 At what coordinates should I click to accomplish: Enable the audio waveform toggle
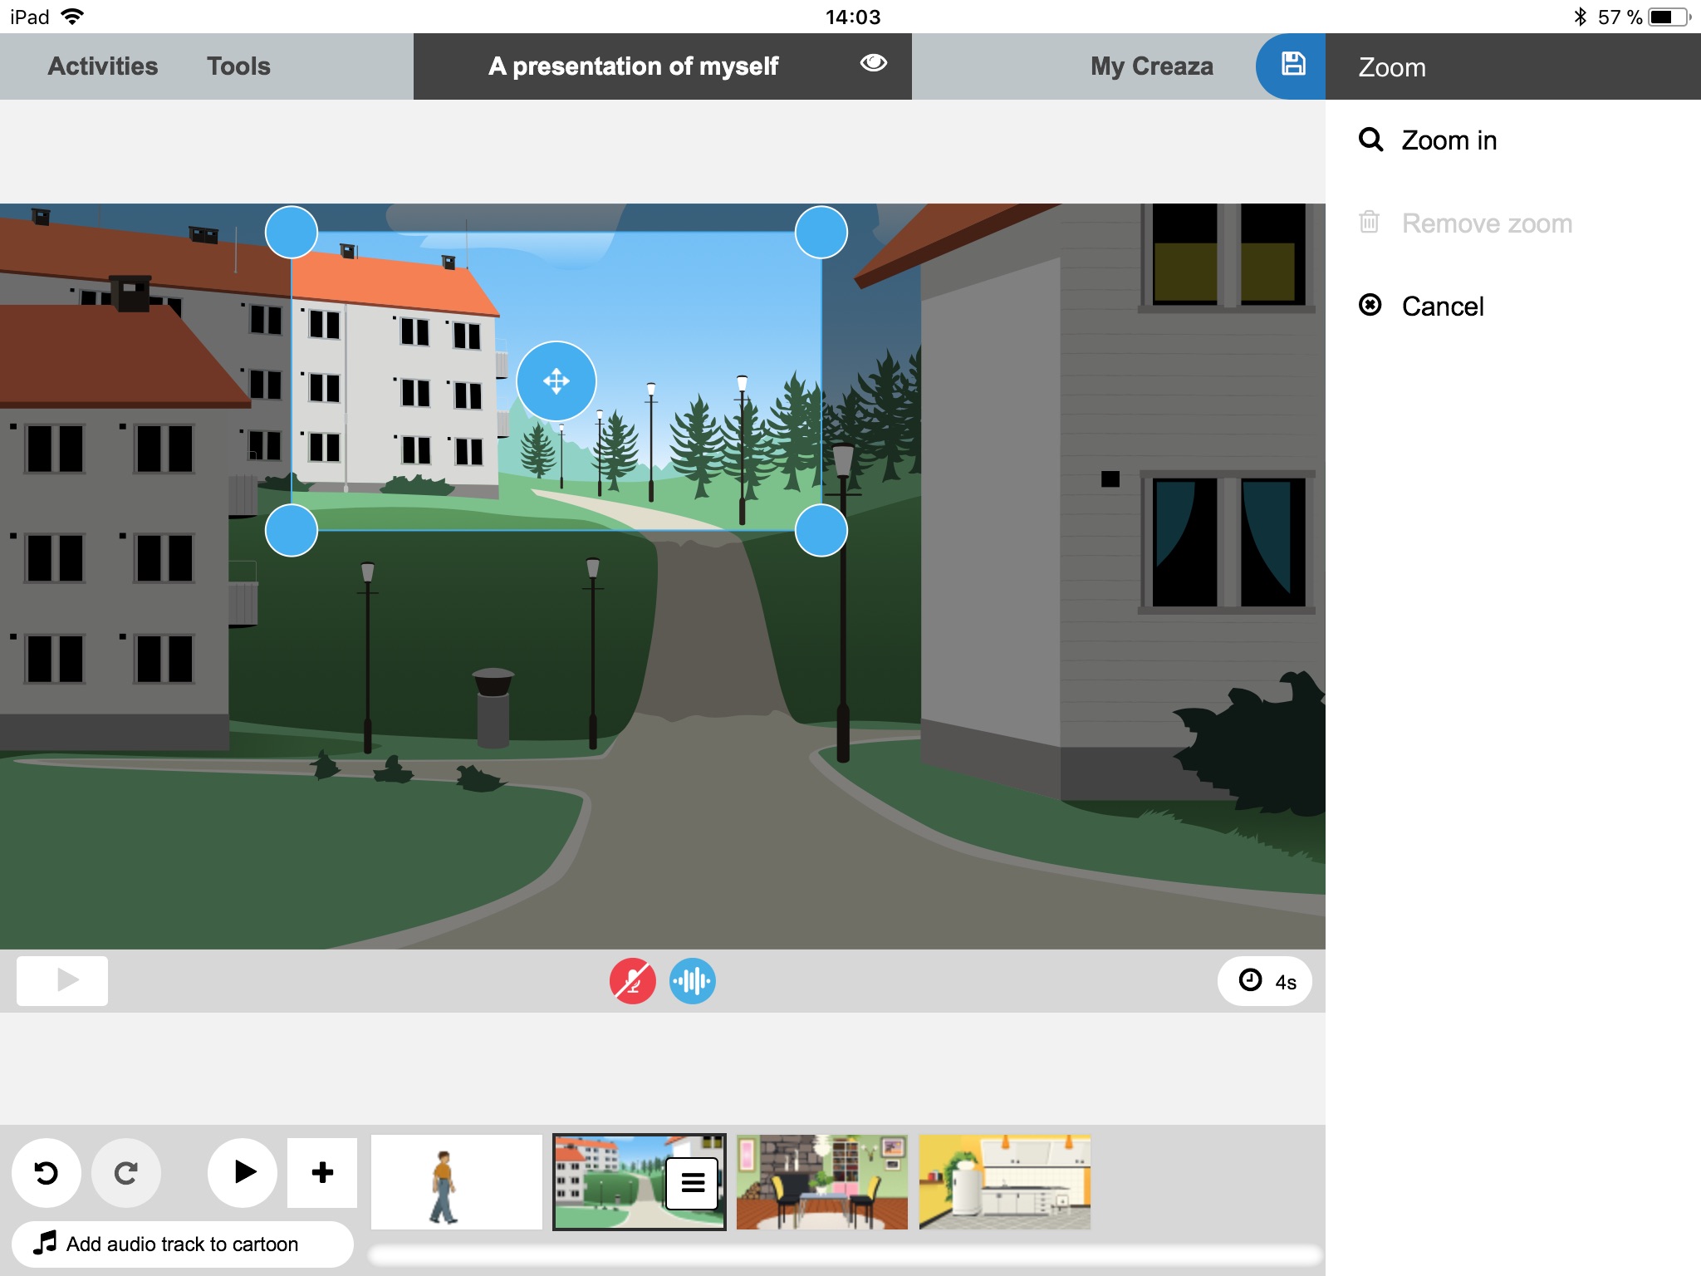[691, 979]
